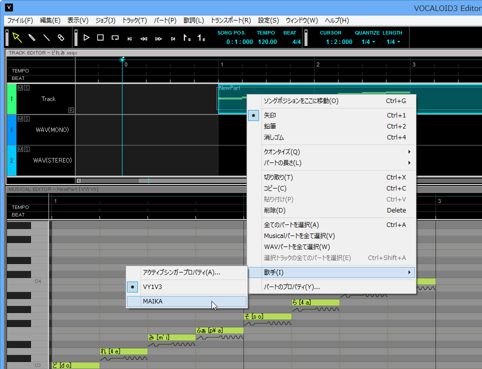Click the れ [4 e] note
This screenshot has height=369, width=482.
124,351
